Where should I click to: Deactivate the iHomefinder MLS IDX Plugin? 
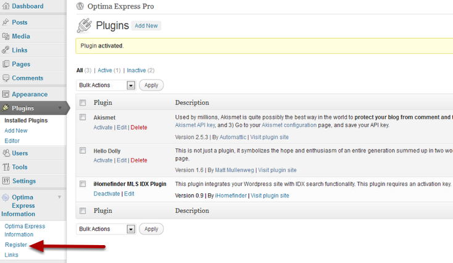pos(107,194)
